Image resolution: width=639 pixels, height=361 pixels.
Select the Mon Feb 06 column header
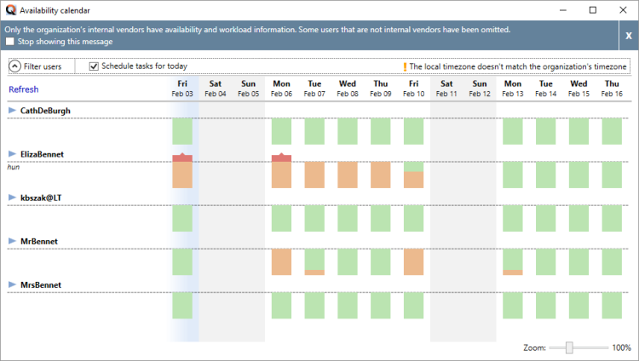pyautogui.click(x=282, y=89)
